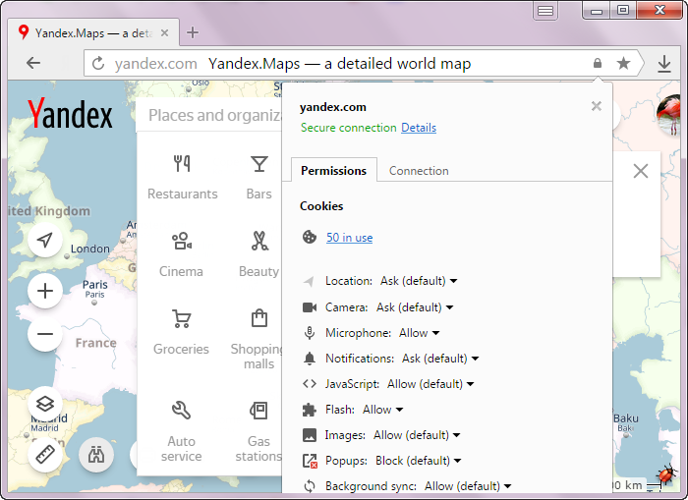Choose the Beauty scissors icon
Image resolution: width=688 pixels, height=500 pixels.
point(259,241)
